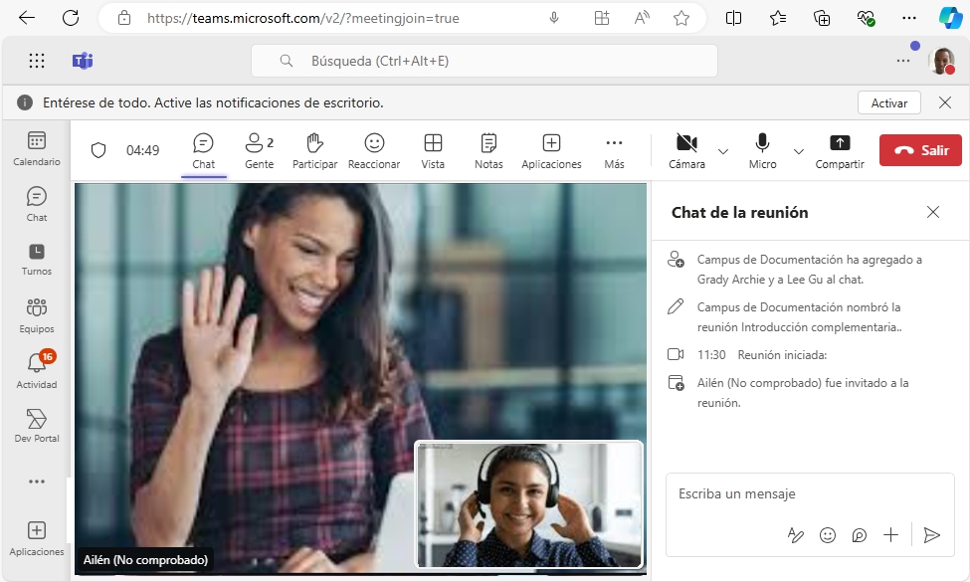Leave the meeting with Salir
970x582 pixels.
click(920, 150)
